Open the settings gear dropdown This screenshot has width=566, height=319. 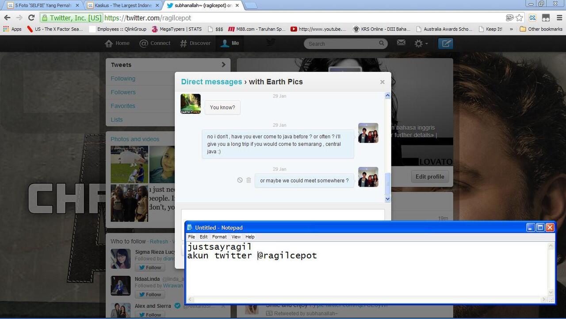(421, 43)
